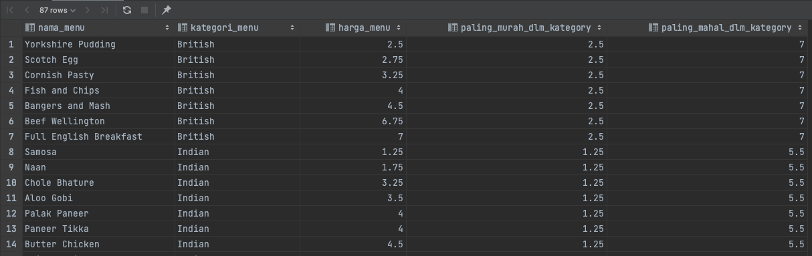This screenshot has height=256, width=812.
Task: Select the Fish and Chips cell
Action: pos(98,90)
